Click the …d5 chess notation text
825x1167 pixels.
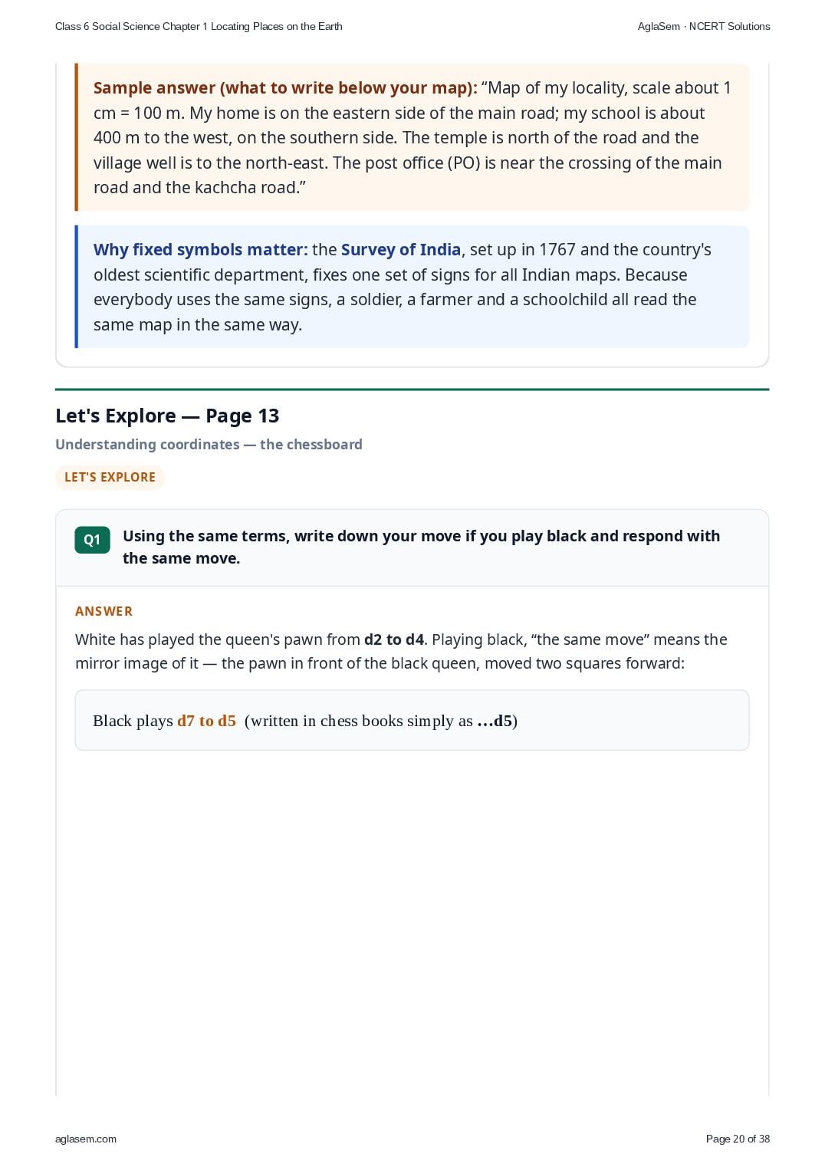[495, 721]
